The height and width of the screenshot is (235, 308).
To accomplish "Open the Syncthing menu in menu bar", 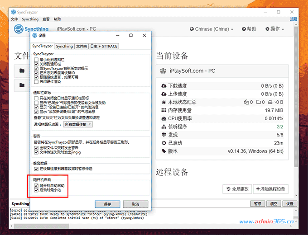I will [x=30, y=19].
